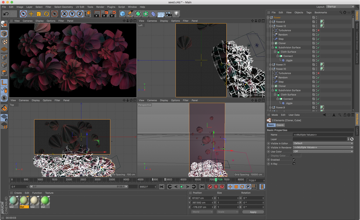
Task: Expand the first flower.9 tree node
Action: pyautogui.click(x=270, y=22)
